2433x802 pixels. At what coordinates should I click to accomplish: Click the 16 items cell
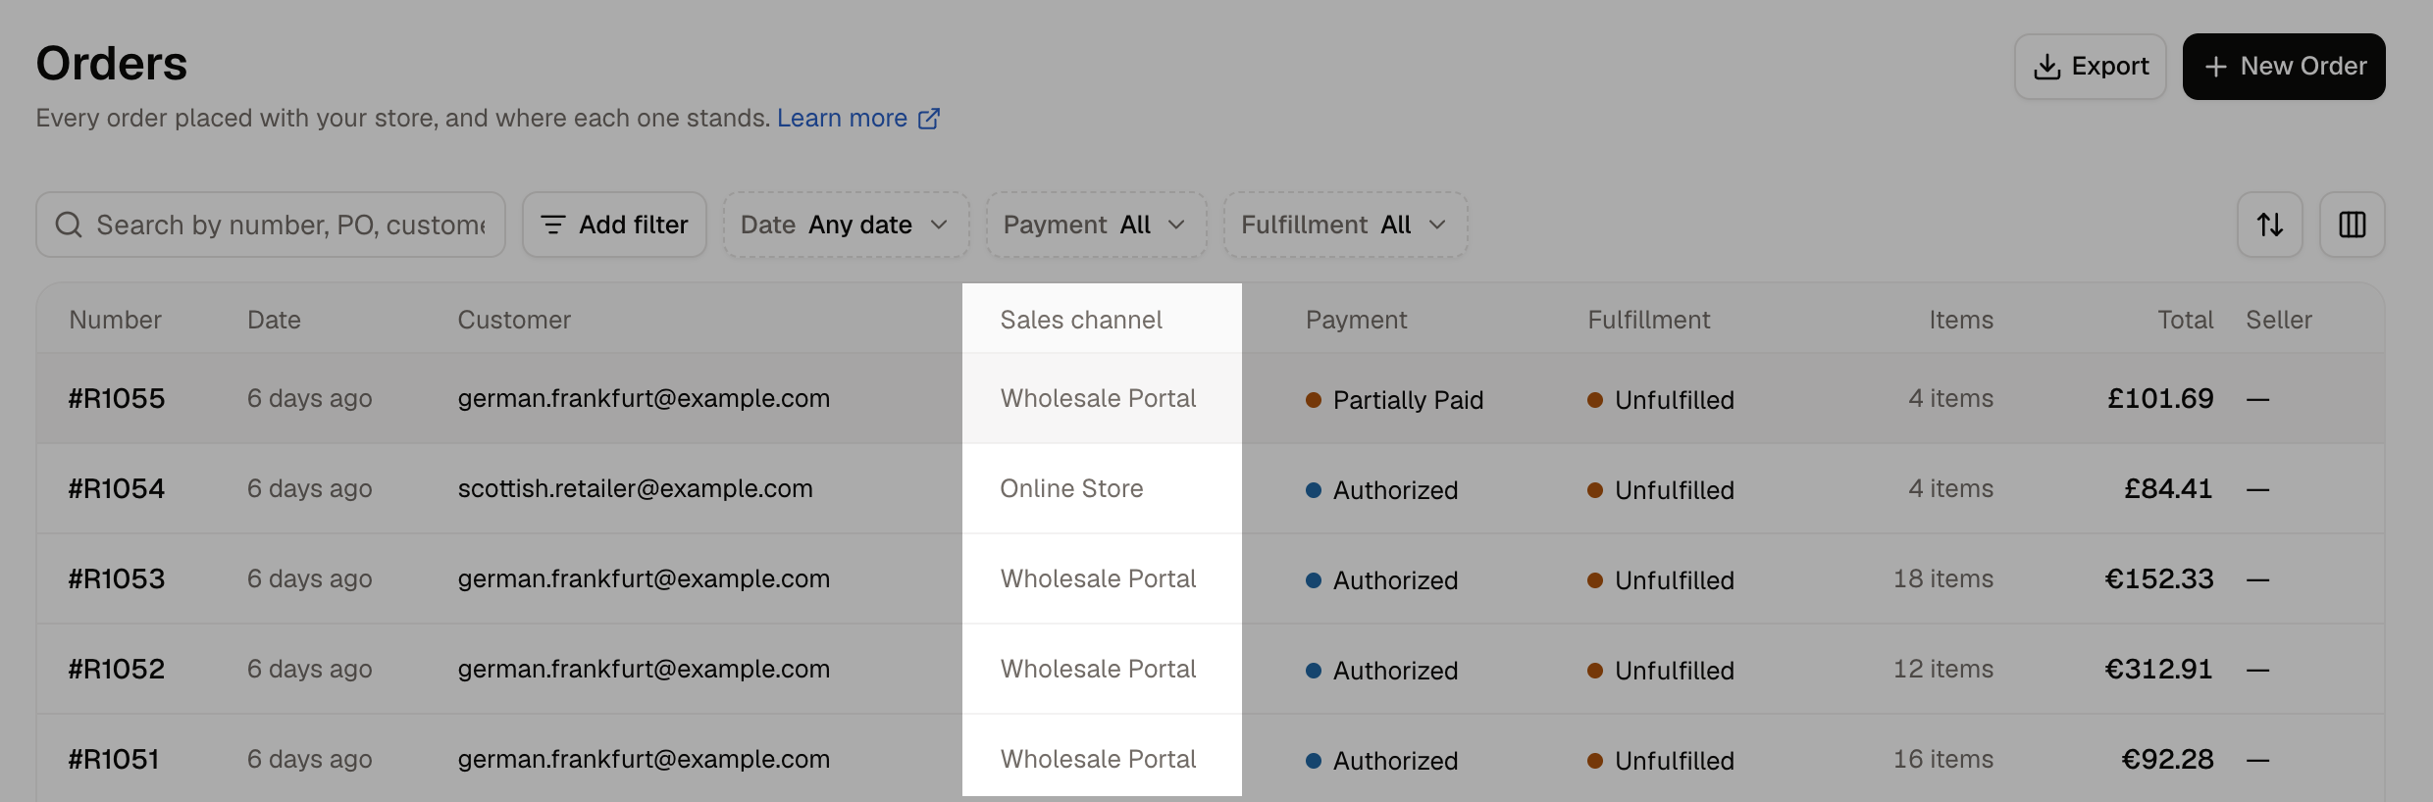click(1942, 759)
